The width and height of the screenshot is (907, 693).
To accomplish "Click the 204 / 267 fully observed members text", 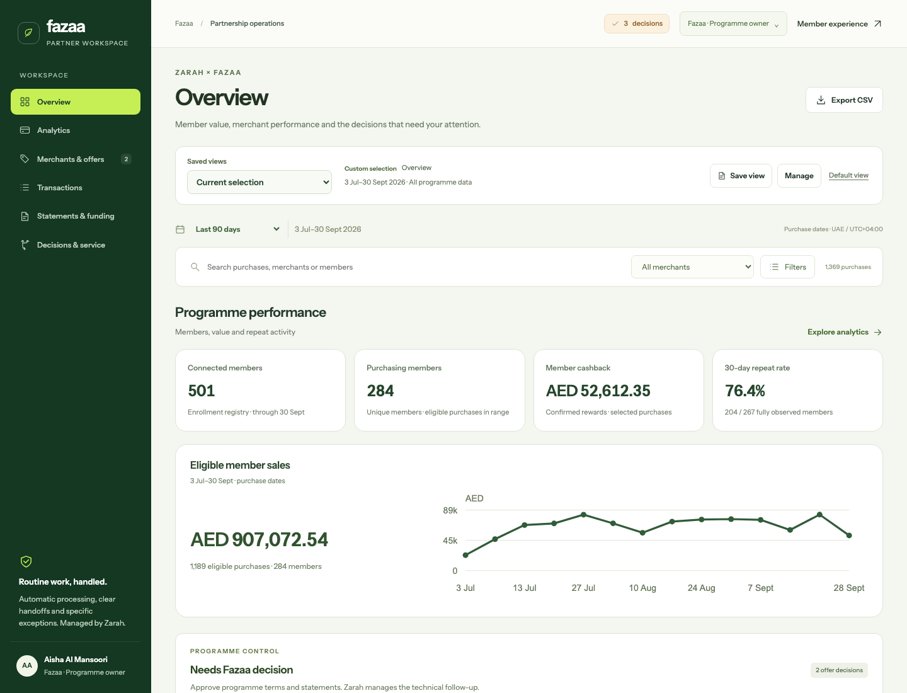I will [779, 412].
